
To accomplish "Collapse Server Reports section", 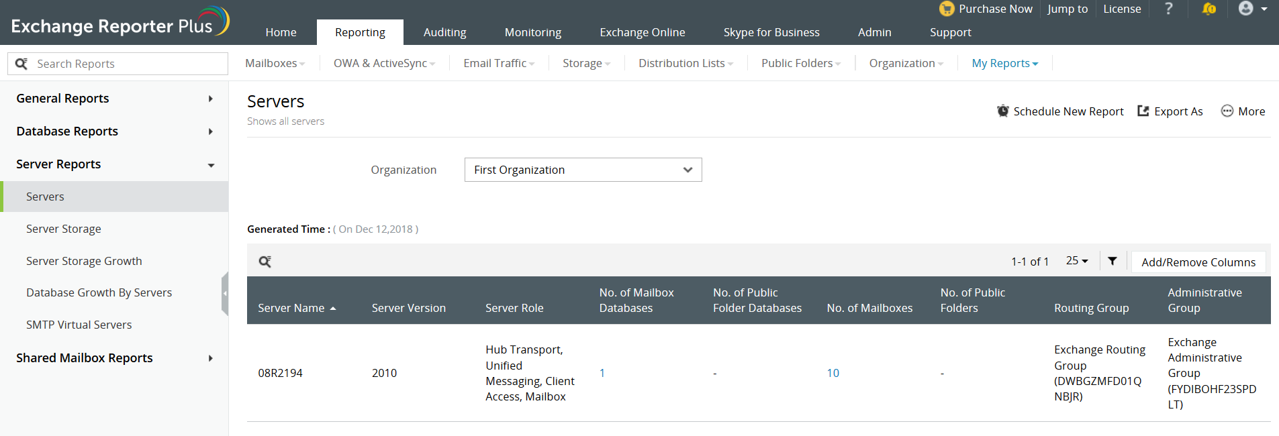I will coord(114,164).
